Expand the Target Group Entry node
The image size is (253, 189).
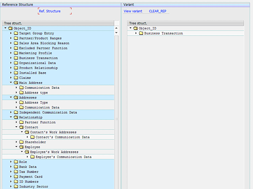(x=11, y=33)
